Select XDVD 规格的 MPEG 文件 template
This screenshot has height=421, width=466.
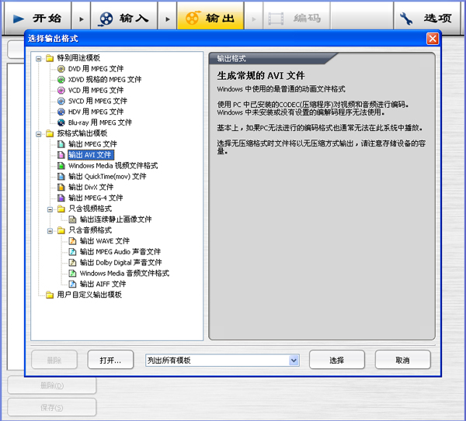tap(105, 80)
